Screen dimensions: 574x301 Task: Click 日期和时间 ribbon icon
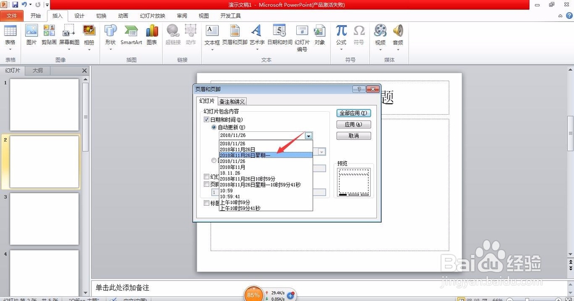(x=280, y=35)
